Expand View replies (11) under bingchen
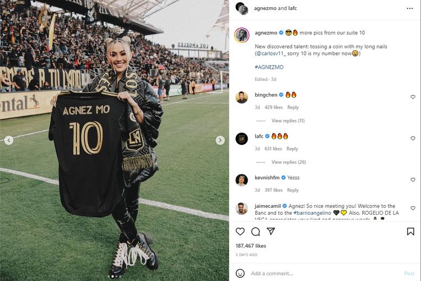Image resolution: width=421 pixels, height=281 pixels. pyautogui.click(x=288, y=121)
